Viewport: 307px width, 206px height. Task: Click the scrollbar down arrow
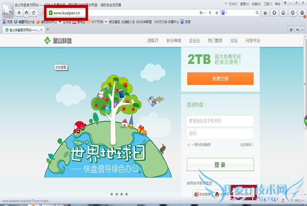click(x=305, y=194)
